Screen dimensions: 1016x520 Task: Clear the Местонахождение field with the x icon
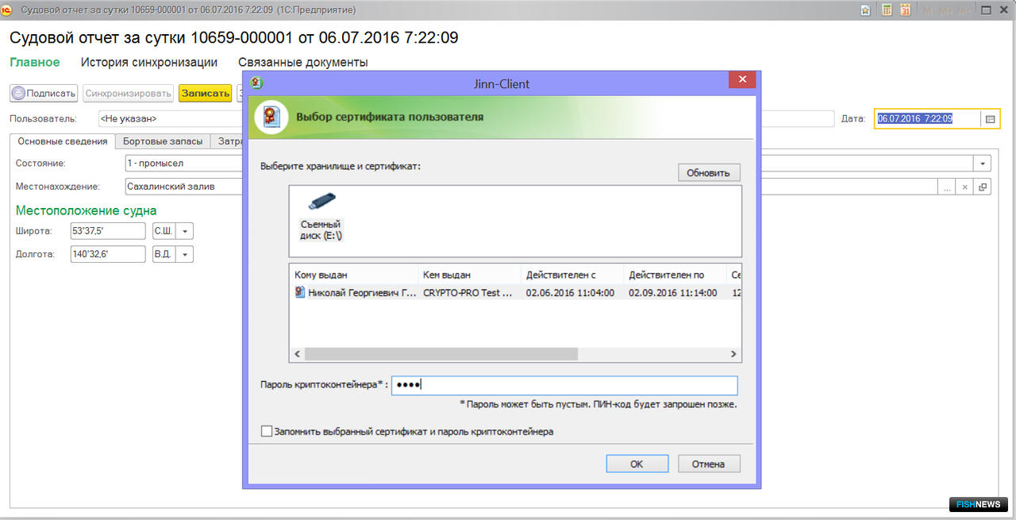pyautogui.click(x=965, y=187)
